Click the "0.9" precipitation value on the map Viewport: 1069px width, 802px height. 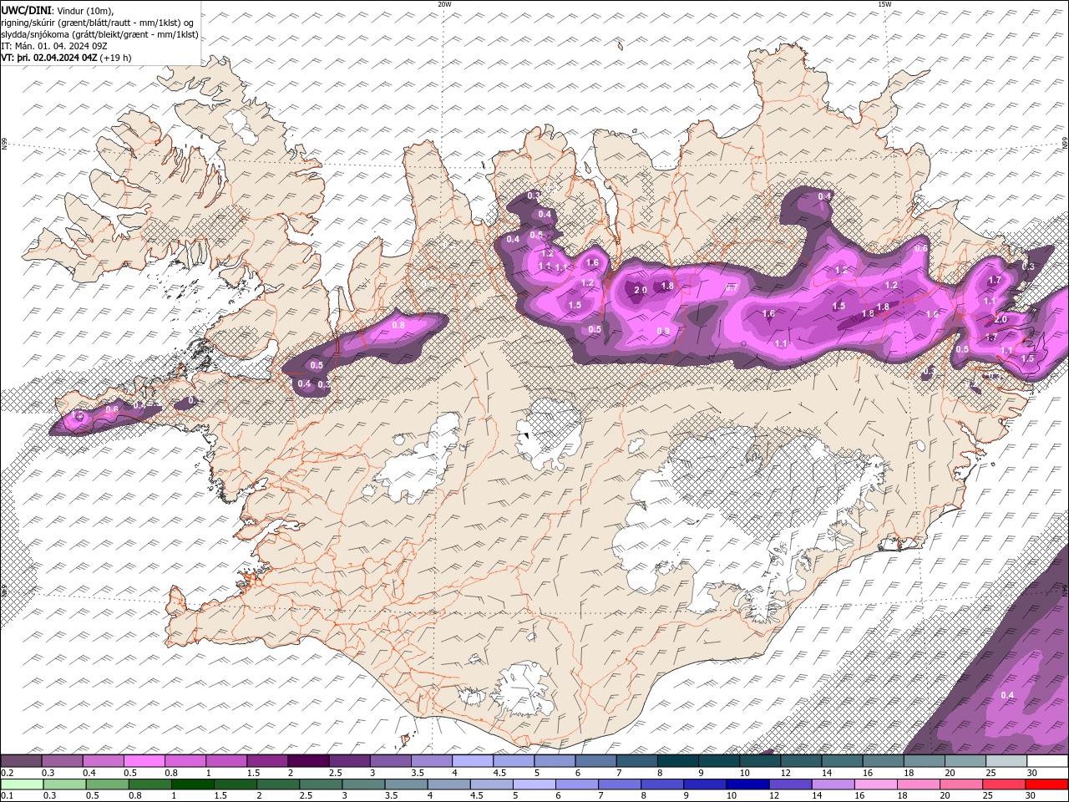click(664, 332)
